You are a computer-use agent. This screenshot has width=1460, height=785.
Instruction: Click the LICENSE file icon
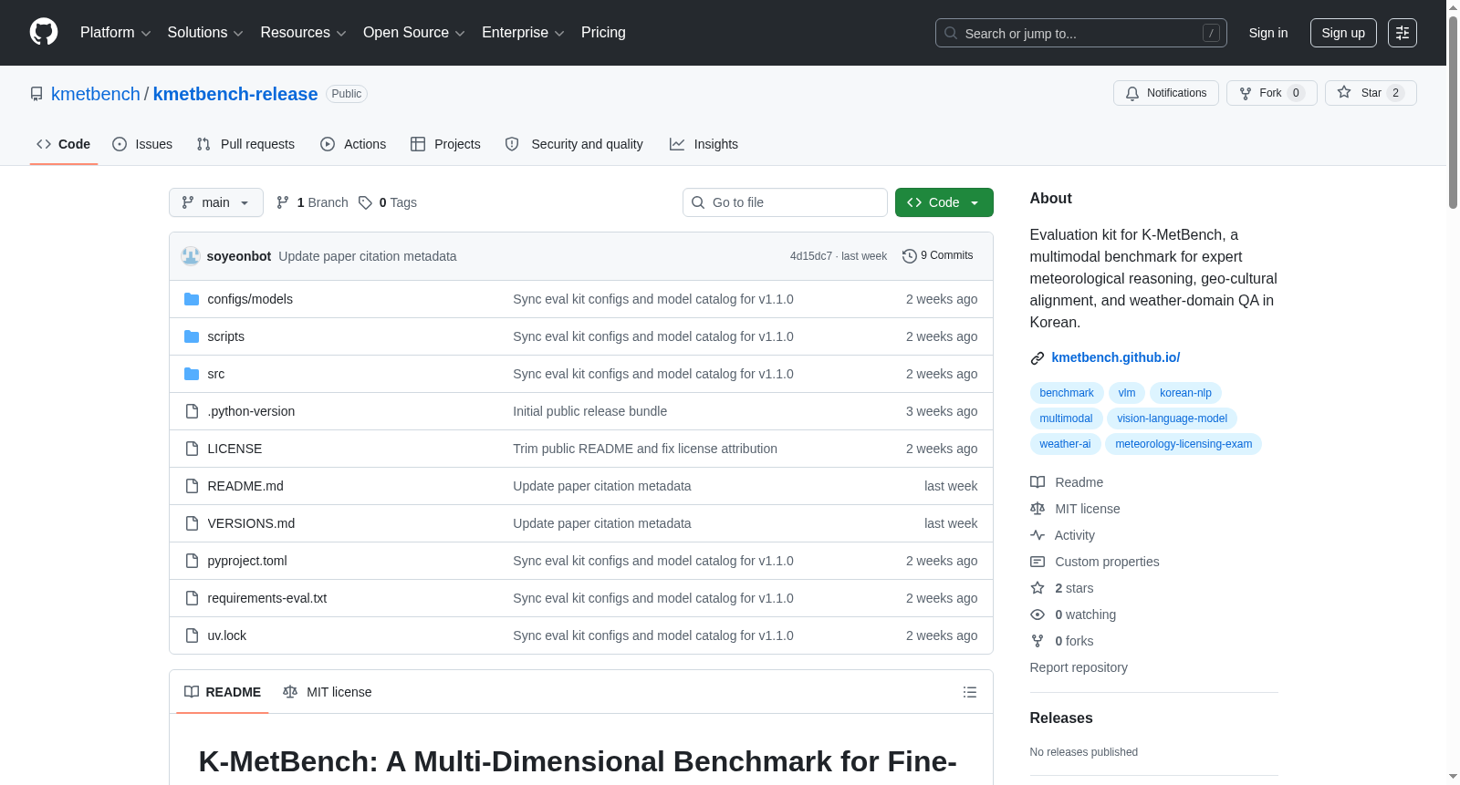pos(192,449)
